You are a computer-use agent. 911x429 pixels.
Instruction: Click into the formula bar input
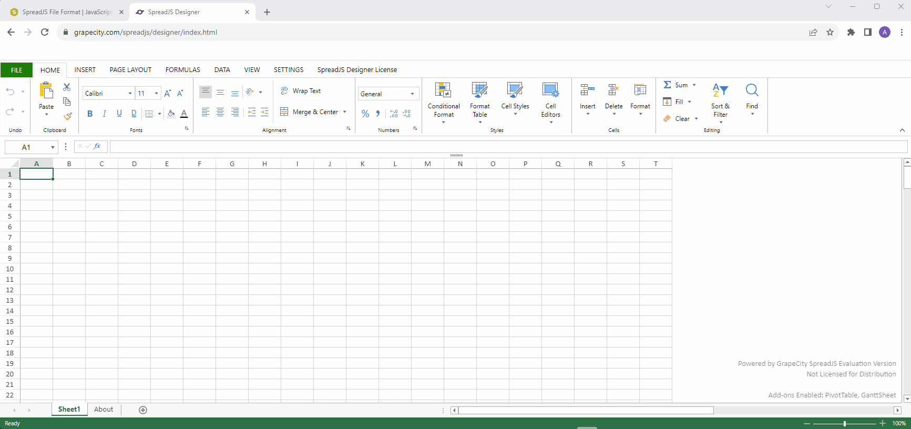point(508,147)
